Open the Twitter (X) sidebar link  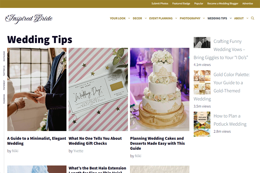4,71
